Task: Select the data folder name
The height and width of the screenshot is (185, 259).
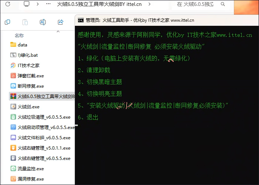Action: tap(23, 45)
